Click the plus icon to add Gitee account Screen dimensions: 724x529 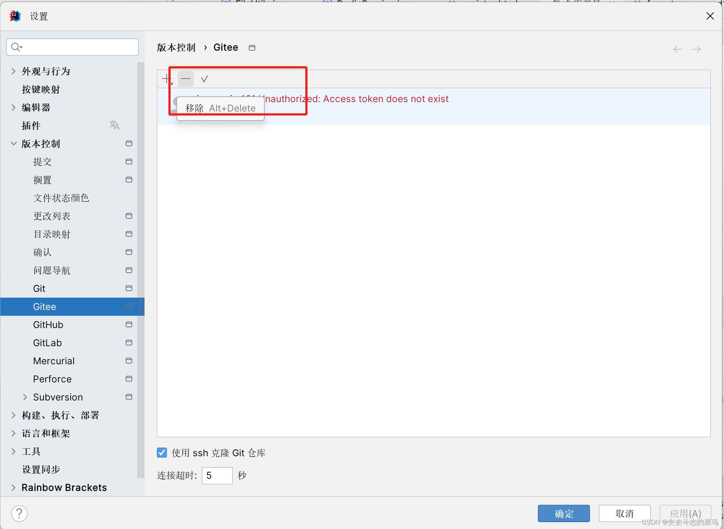click(167, 79)
